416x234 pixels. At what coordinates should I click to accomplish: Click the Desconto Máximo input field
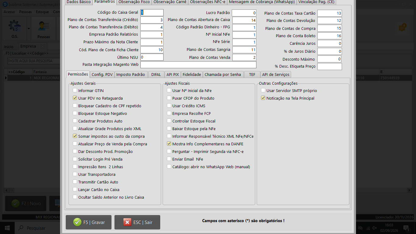coord(330,59)
